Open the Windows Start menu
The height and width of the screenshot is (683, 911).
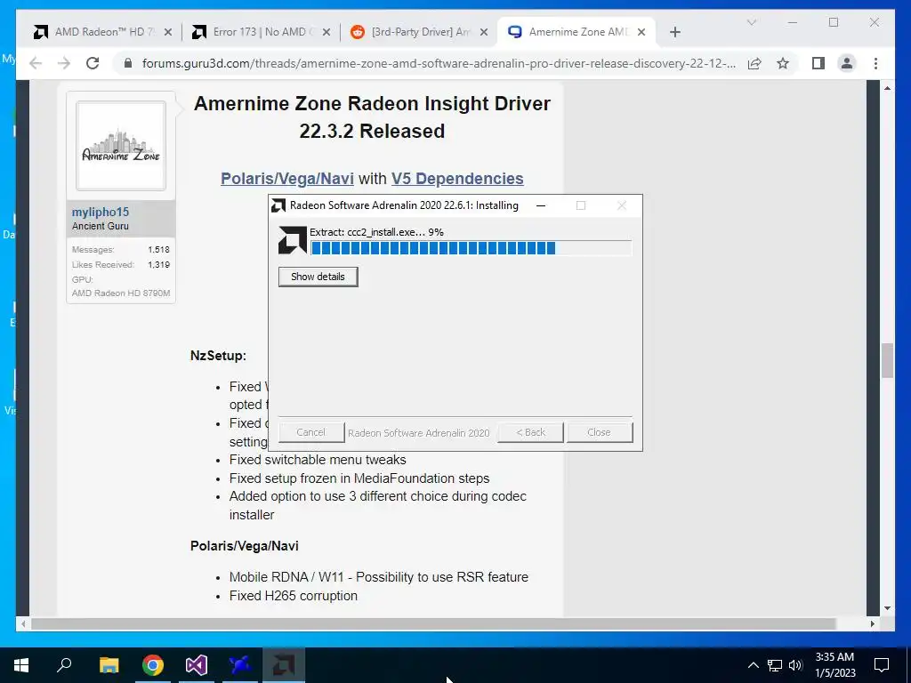(21, 665)
